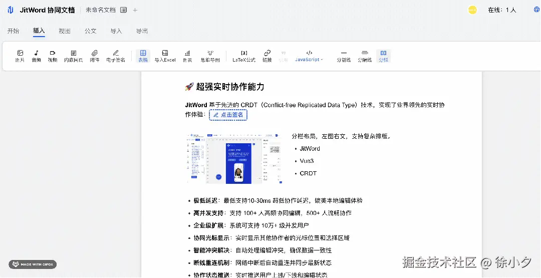Add a new document with the plus icon
The width and height of the screenshot is (541, 278).
[x=135, y=10]
